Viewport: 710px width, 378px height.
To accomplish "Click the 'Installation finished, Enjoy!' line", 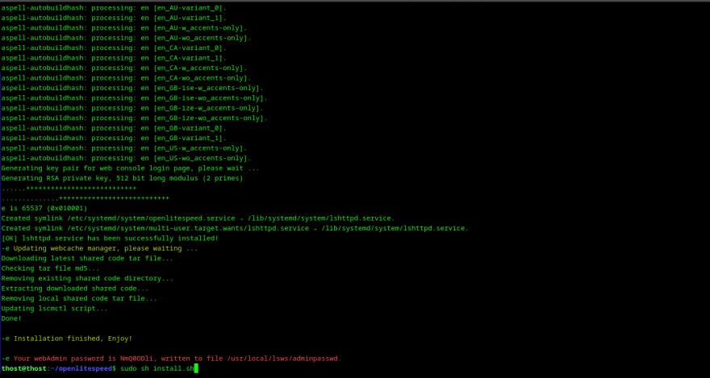I will (x=66, y=339).
